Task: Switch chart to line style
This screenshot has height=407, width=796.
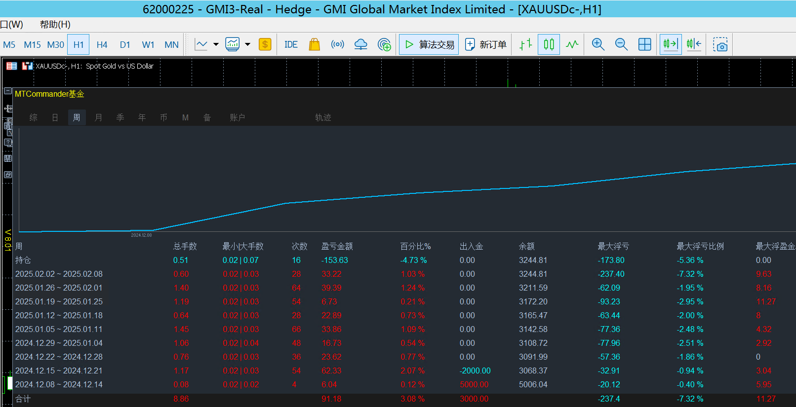Action: click(572, 44)
